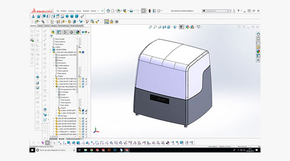Open Edit Appearance color ball in viewport toolbar
This screenshot has width=290, height=161.
tap(188, 27)
